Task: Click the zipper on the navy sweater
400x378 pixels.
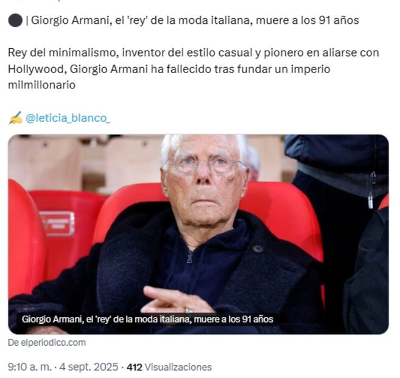Action: tap(190, 257)
